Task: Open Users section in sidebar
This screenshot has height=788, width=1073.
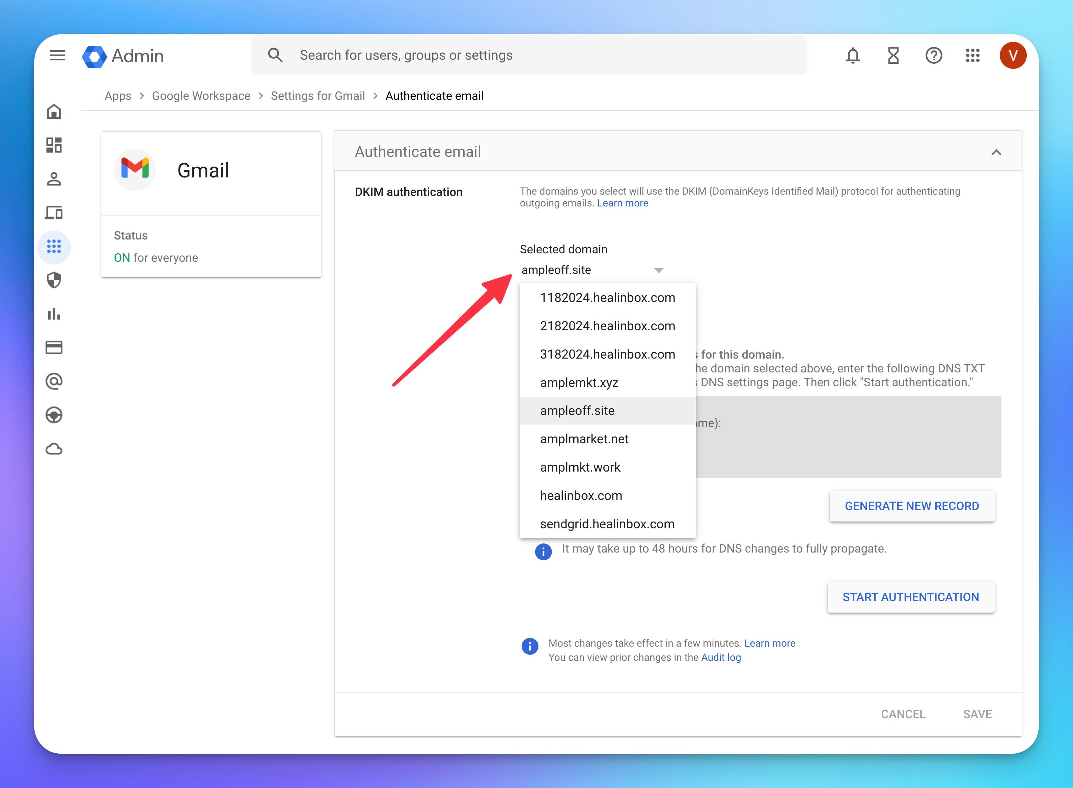Action: (54, 179)
